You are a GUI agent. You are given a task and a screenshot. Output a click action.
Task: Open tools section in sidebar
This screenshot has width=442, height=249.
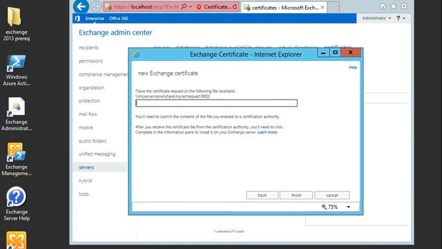point(84,194)
